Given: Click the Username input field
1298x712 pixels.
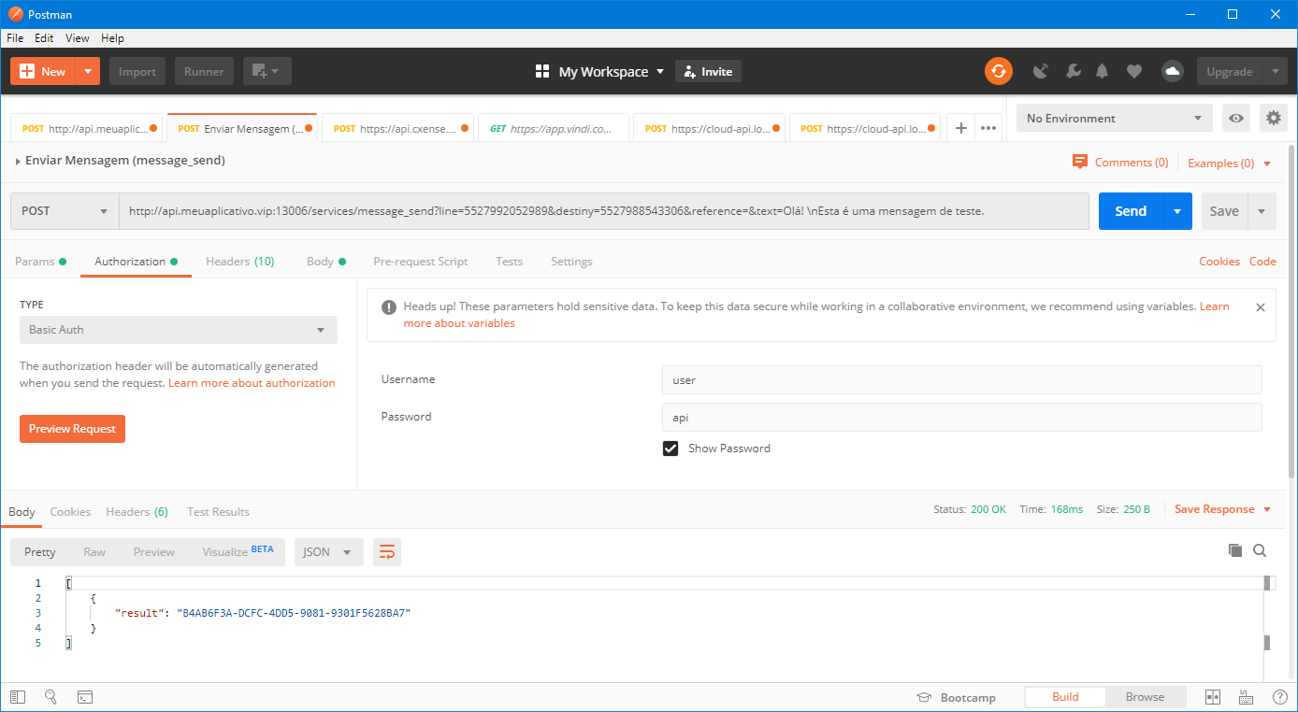Looking at the screenshot, I should (961, 380).
